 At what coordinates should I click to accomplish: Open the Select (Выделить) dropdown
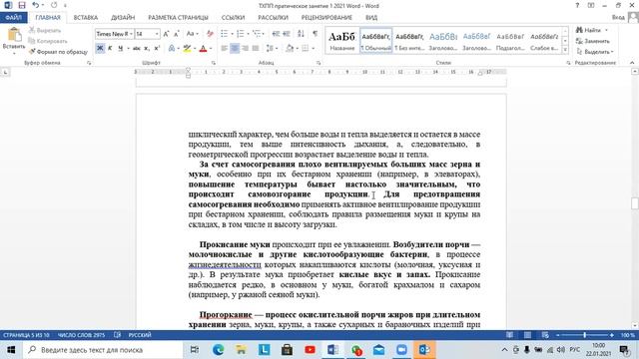tap(595, 52)
